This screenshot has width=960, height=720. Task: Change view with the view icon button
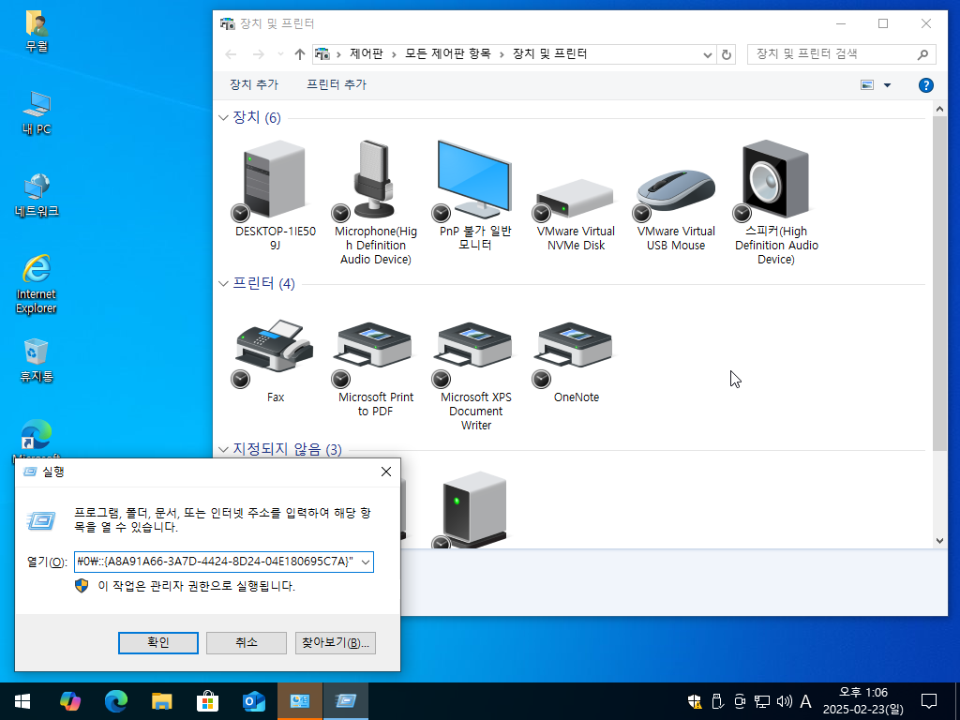pos(867,85)
